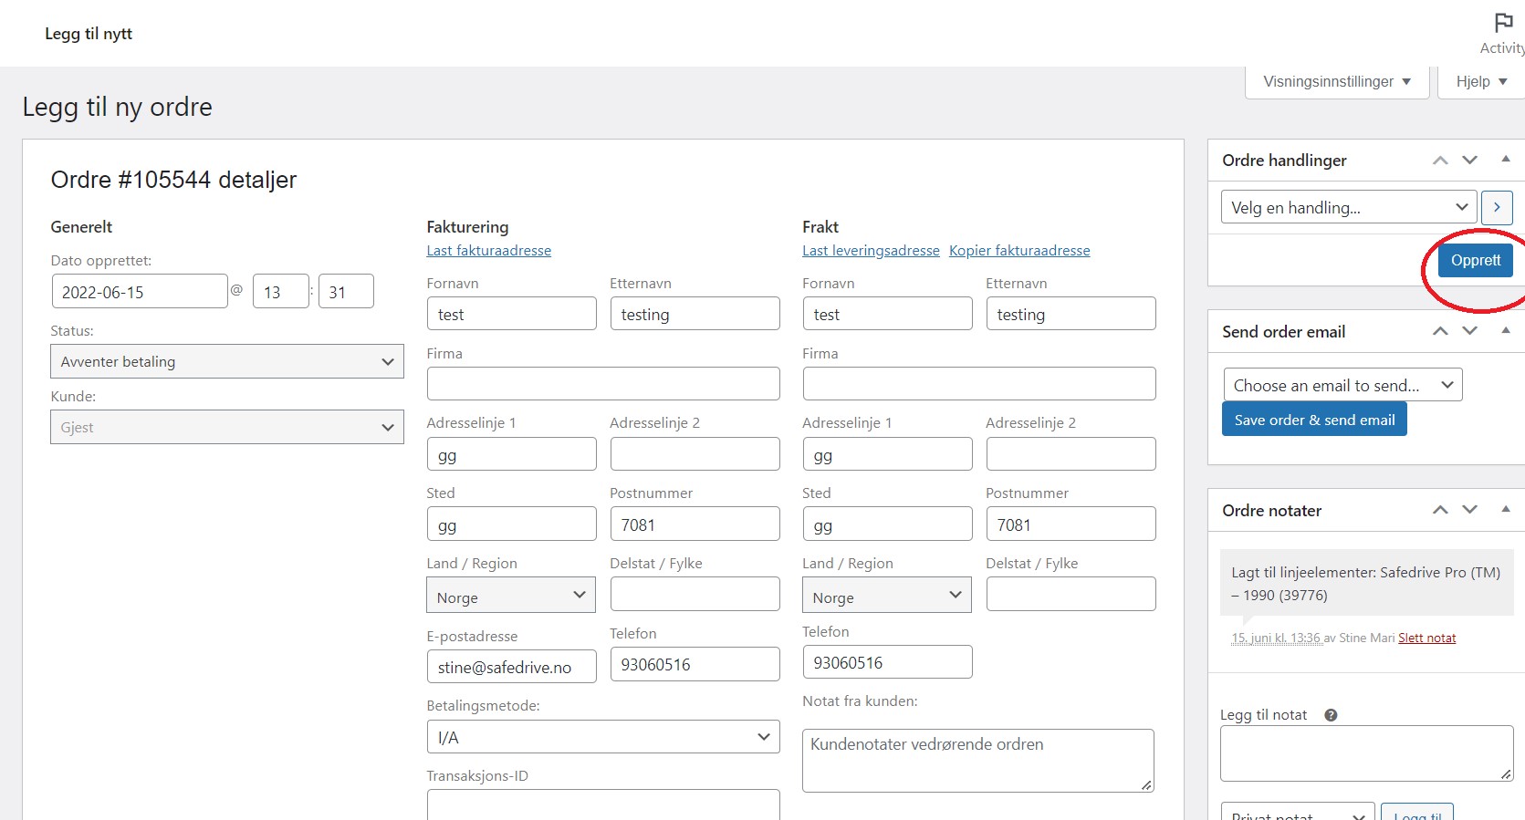Image resolution: width=1525 pixels, height=820 pixels.
Task: Delete the note via Slett notat
Action: click(x=1426, y=638)
